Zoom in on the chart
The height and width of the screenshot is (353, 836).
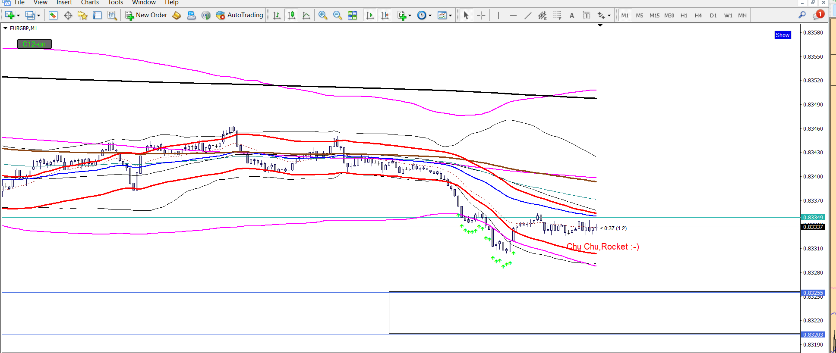coord(322,15)
